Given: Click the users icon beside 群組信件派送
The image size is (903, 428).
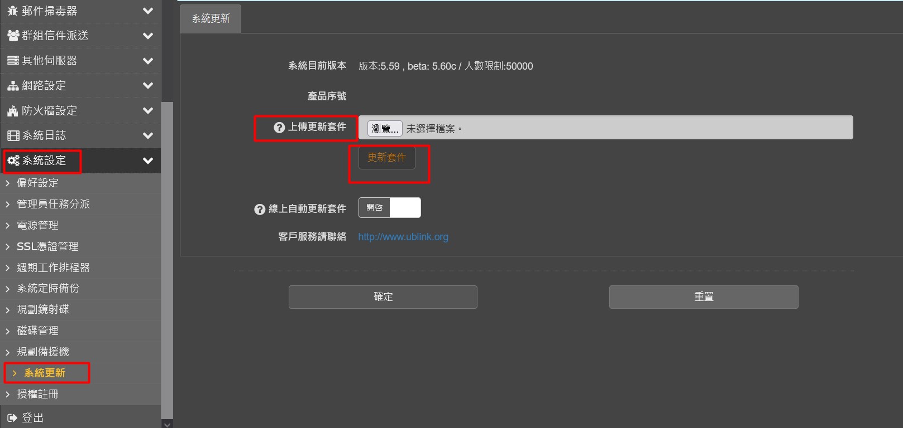Looking at the screenshot, I should [13, 36].
